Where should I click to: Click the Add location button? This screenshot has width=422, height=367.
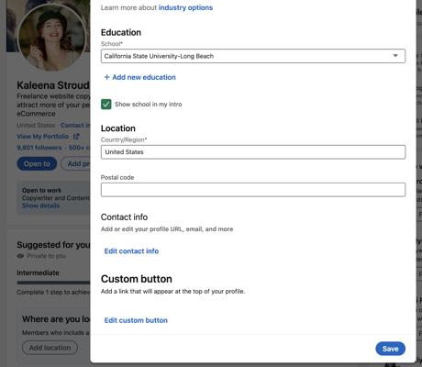50,348
